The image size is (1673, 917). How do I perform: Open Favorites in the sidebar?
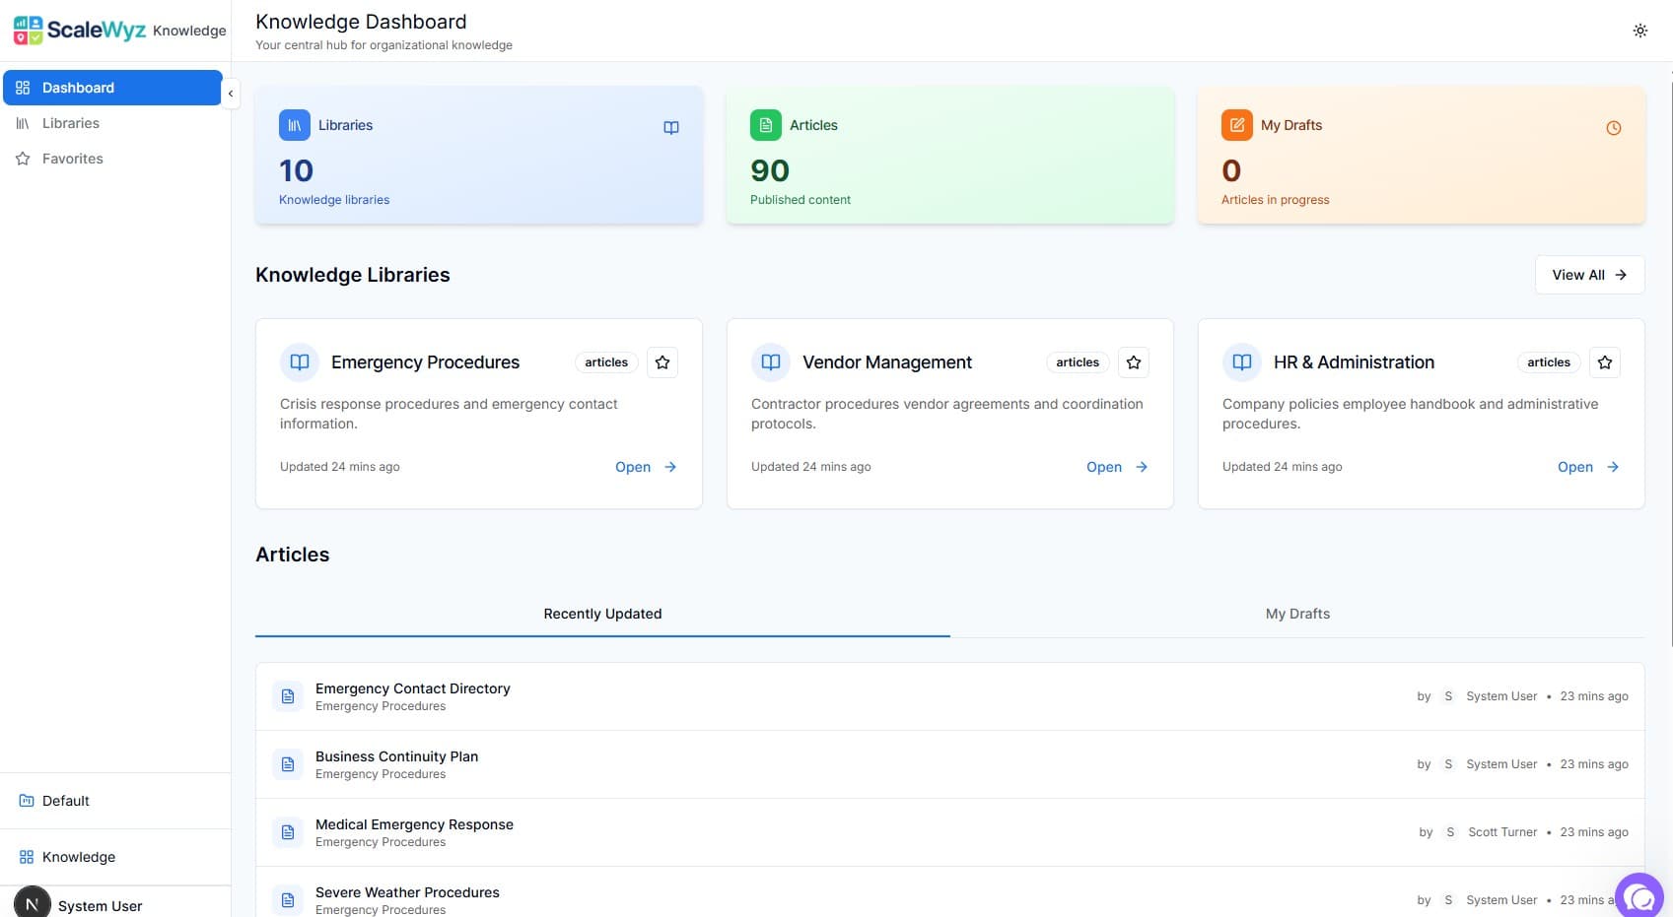point(72,159)
